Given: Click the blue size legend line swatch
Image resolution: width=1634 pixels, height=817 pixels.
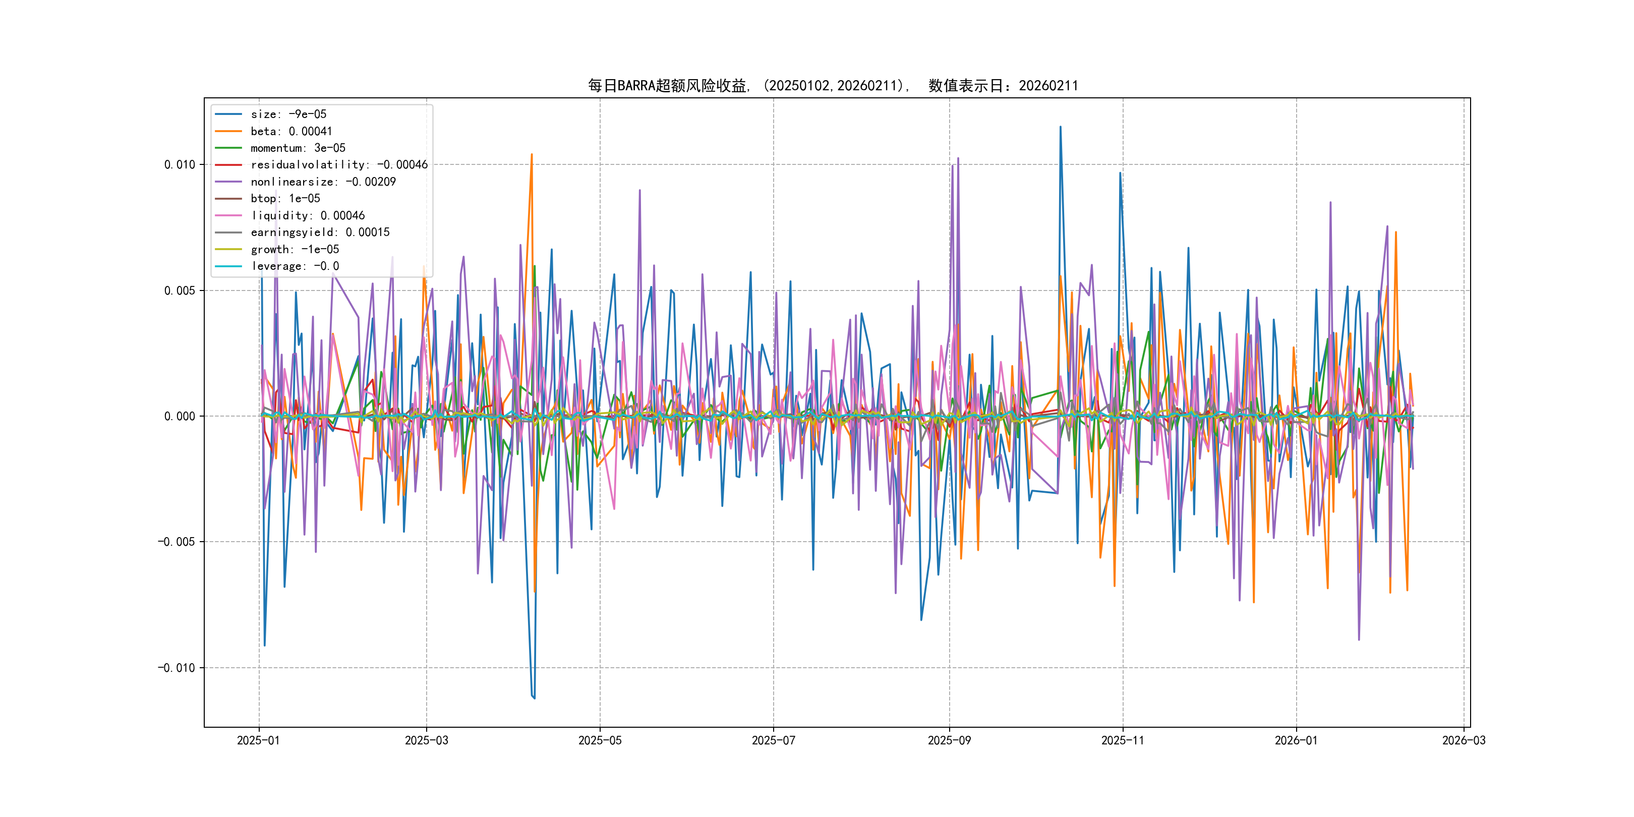Looking at the screenshot, I should pos(228,114).
